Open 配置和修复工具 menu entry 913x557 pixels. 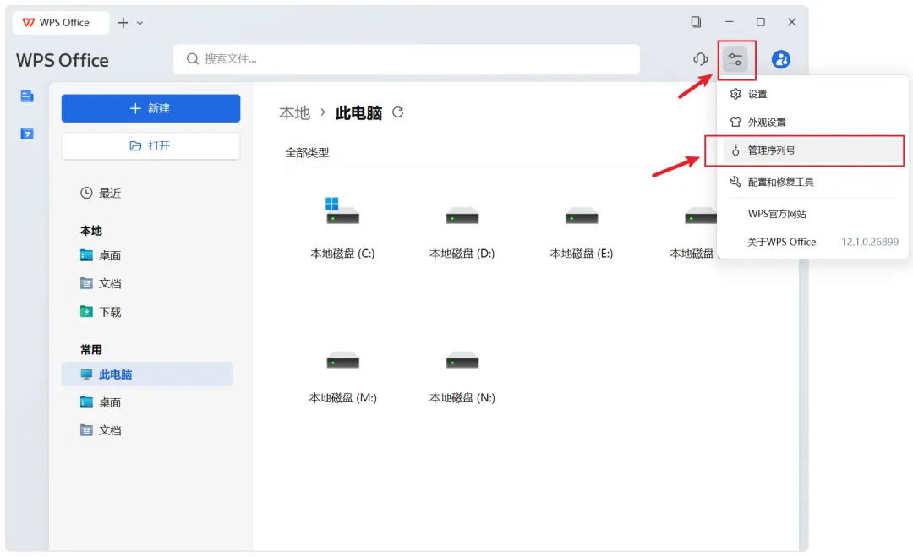tap(812, 183)
